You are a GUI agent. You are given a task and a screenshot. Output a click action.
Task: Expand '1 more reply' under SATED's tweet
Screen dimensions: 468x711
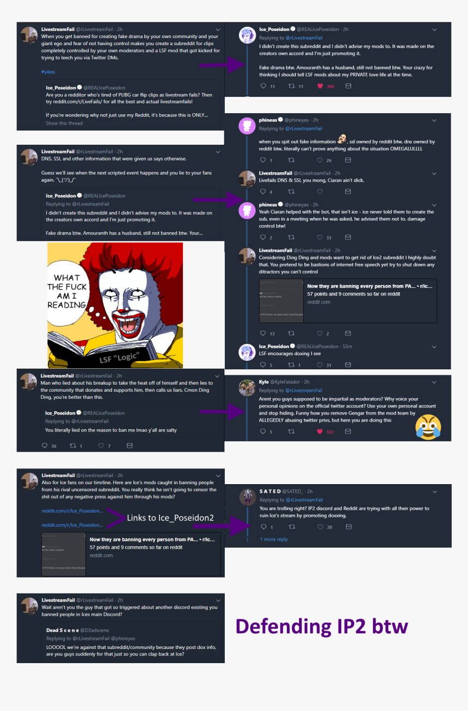click(274, 539)
